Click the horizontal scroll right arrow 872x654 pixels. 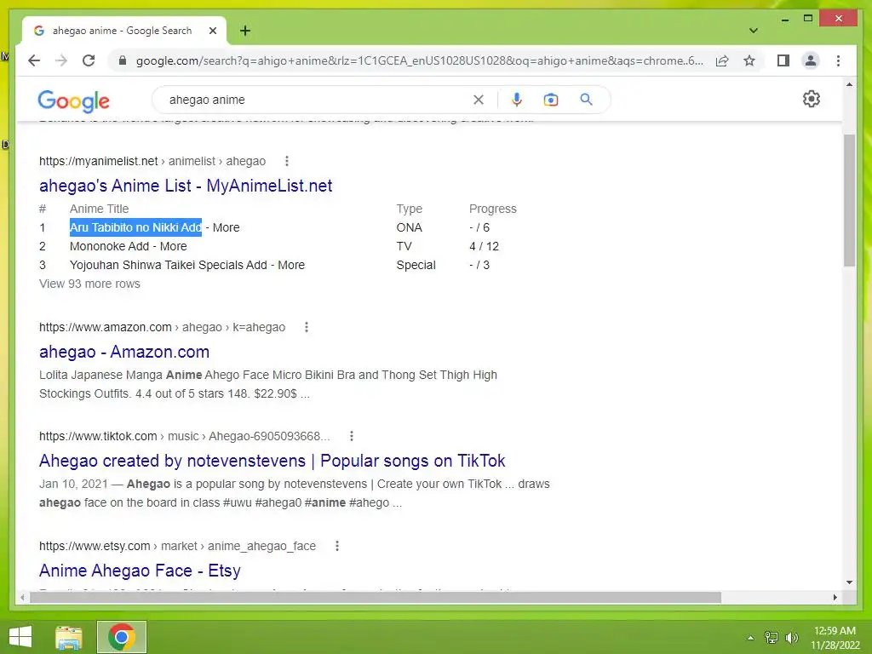click(835, 597)
